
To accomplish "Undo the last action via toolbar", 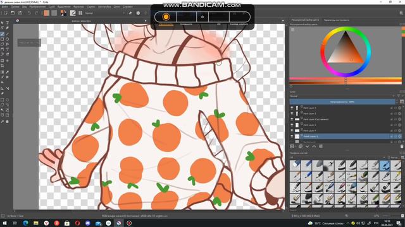I will 29,13.
